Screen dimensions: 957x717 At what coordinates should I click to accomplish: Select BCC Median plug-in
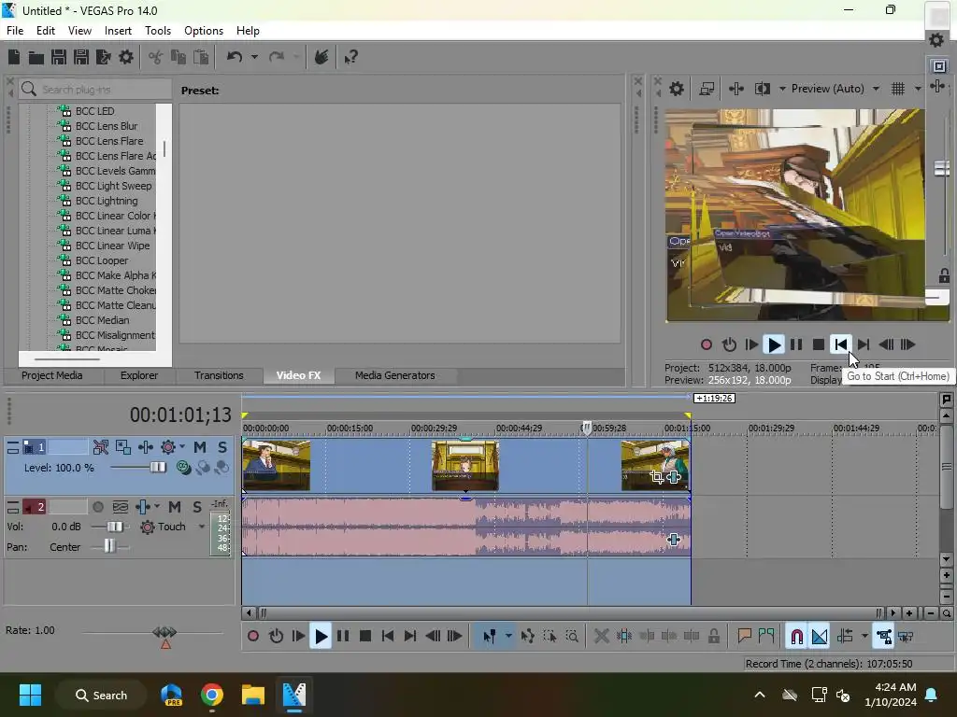coord(102,320)
